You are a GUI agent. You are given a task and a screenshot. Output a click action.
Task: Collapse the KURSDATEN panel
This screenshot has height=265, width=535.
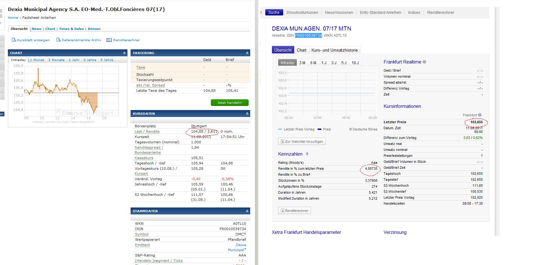247,113
